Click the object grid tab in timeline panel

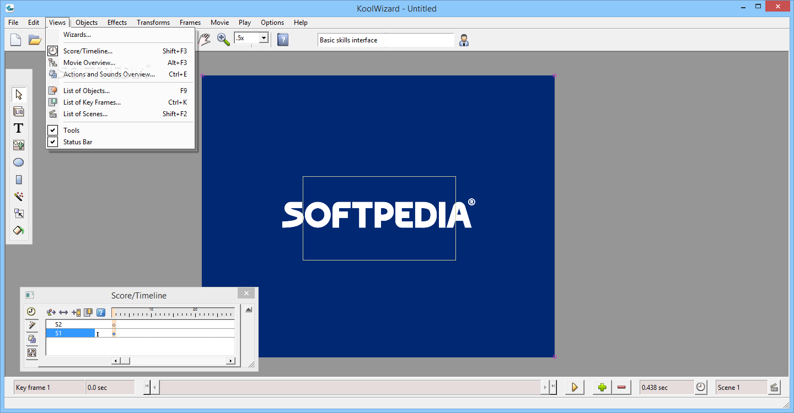32,353
